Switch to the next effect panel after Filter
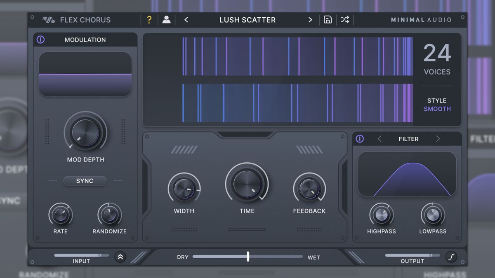 (x=438, y=139)
